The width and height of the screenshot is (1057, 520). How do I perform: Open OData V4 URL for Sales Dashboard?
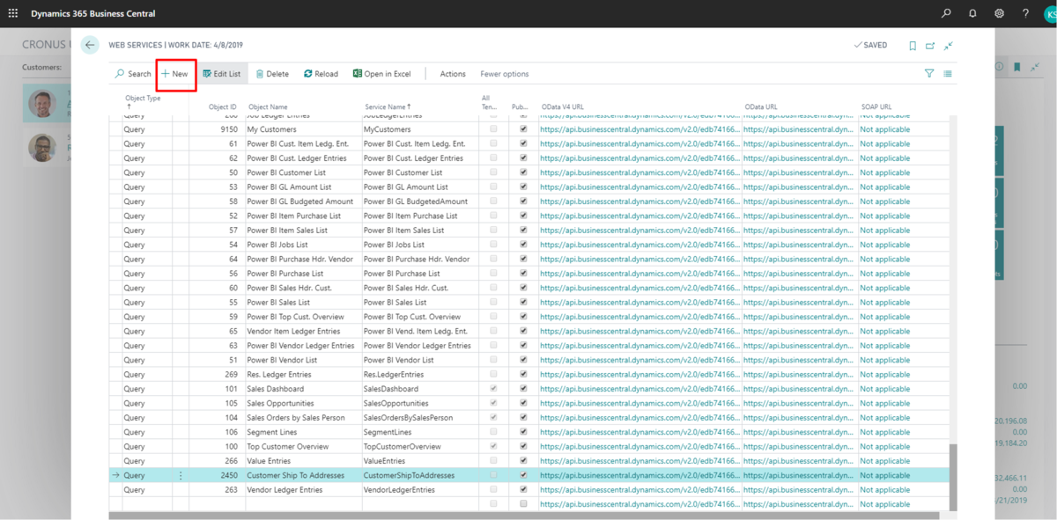tap(640, 389)
